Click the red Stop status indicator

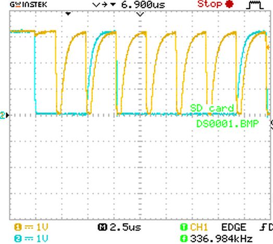[216, 4]
